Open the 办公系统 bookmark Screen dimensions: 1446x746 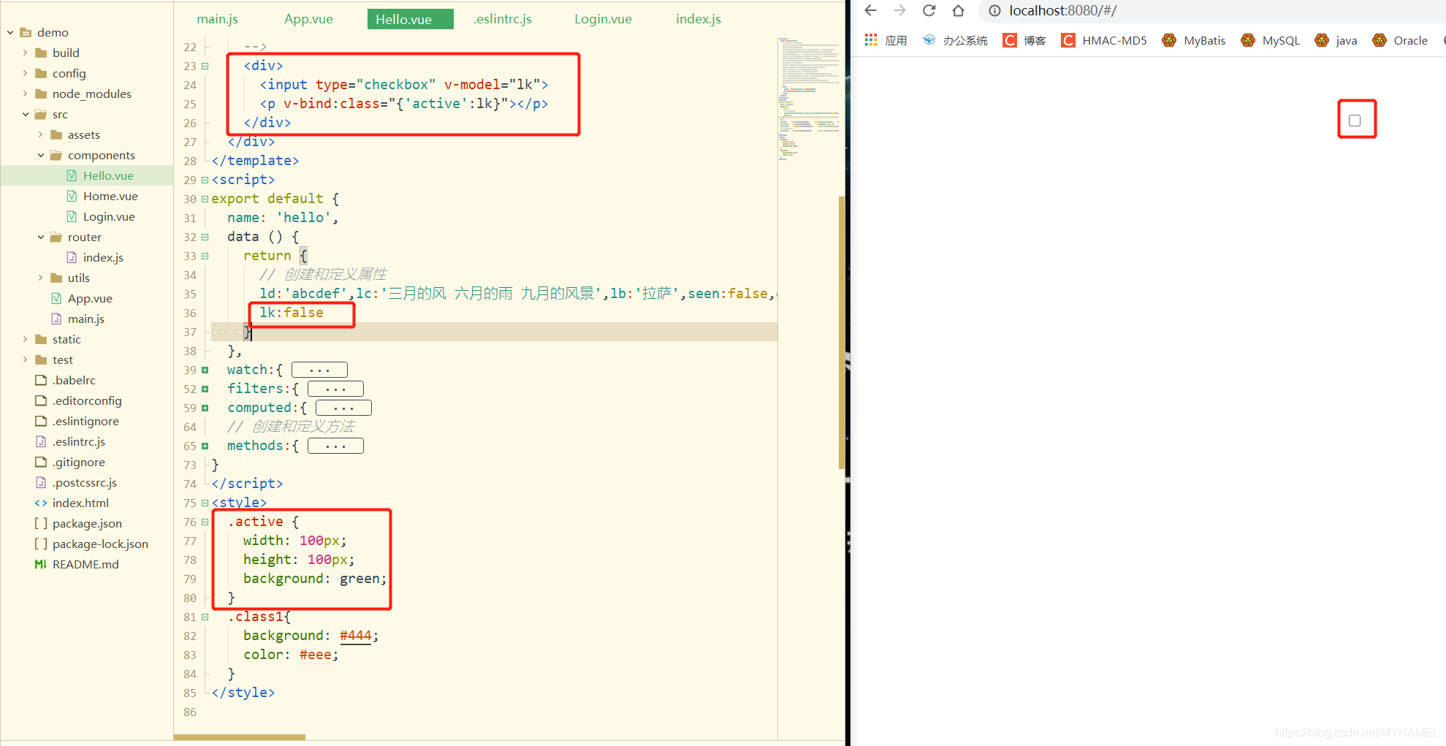click(x=955, y=40)
